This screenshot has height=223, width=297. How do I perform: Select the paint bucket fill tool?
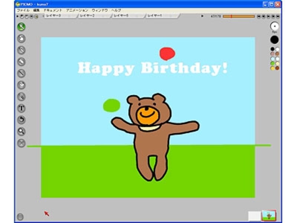pyautogui.click(x=22, y=85)
